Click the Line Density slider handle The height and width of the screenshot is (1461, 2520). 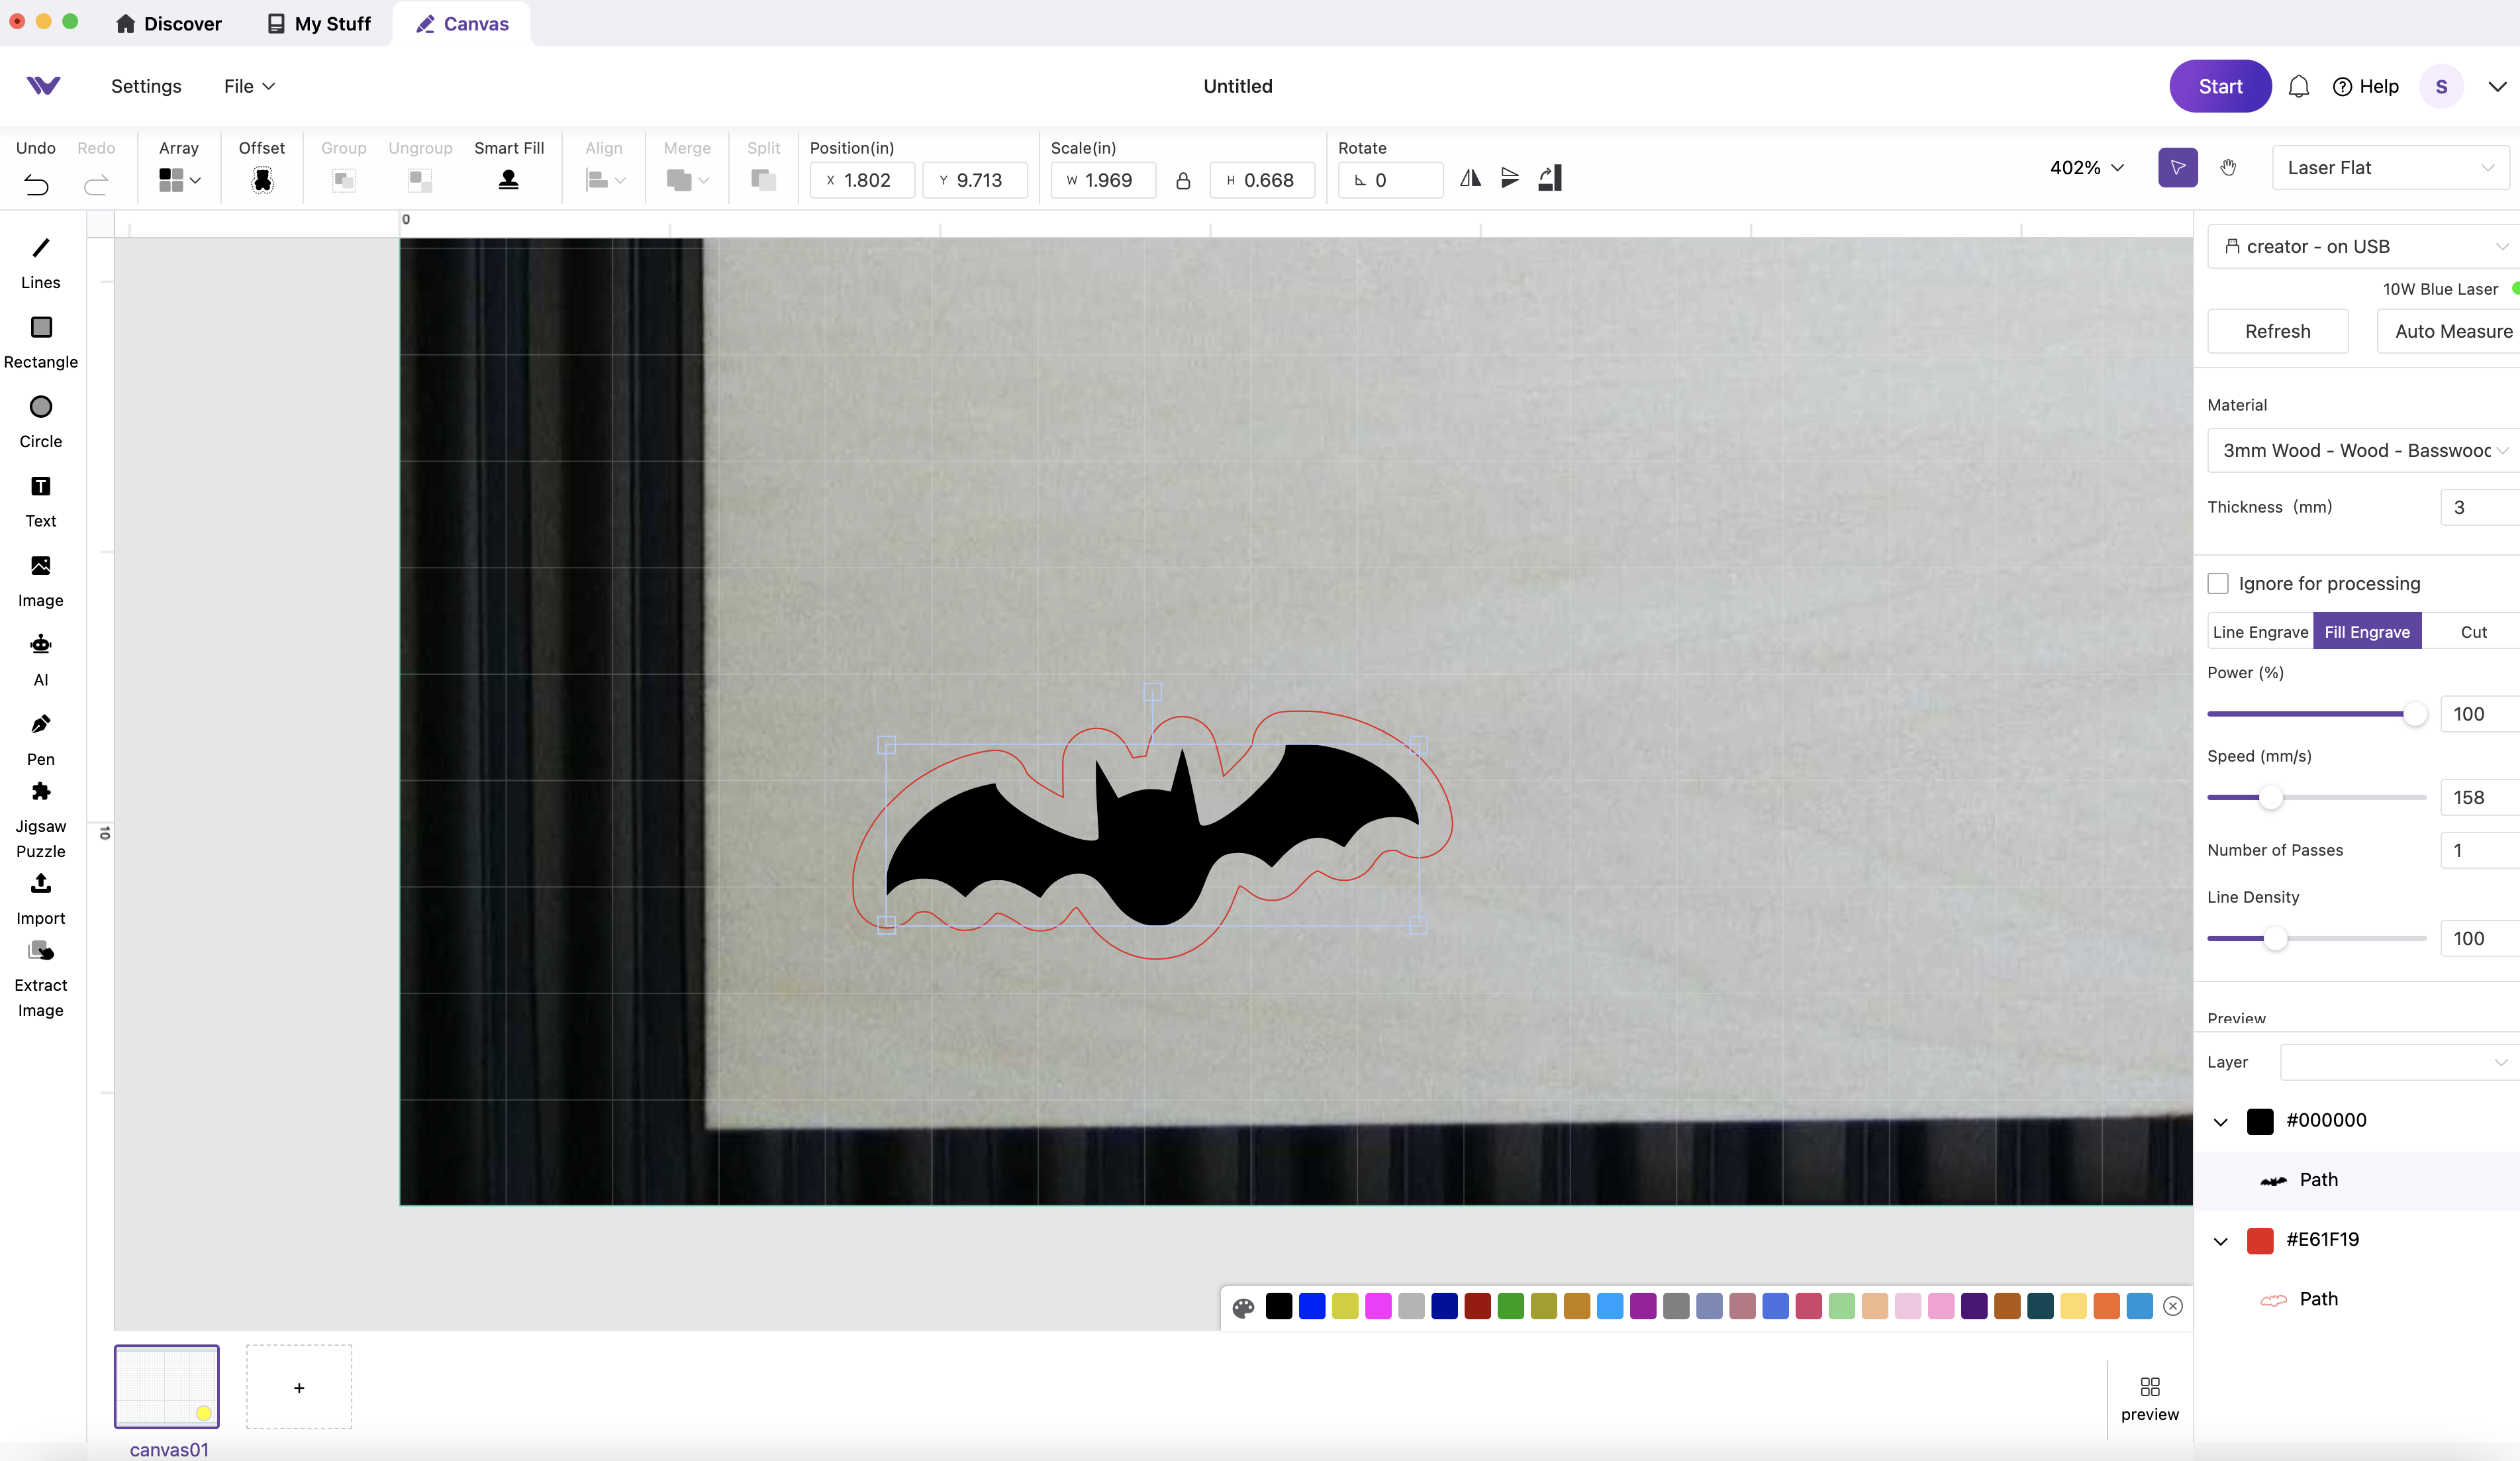(x=2275, y=938)
